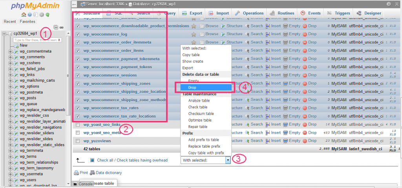
Task: Click 'Check all' link
Action: tap(104, 160)
